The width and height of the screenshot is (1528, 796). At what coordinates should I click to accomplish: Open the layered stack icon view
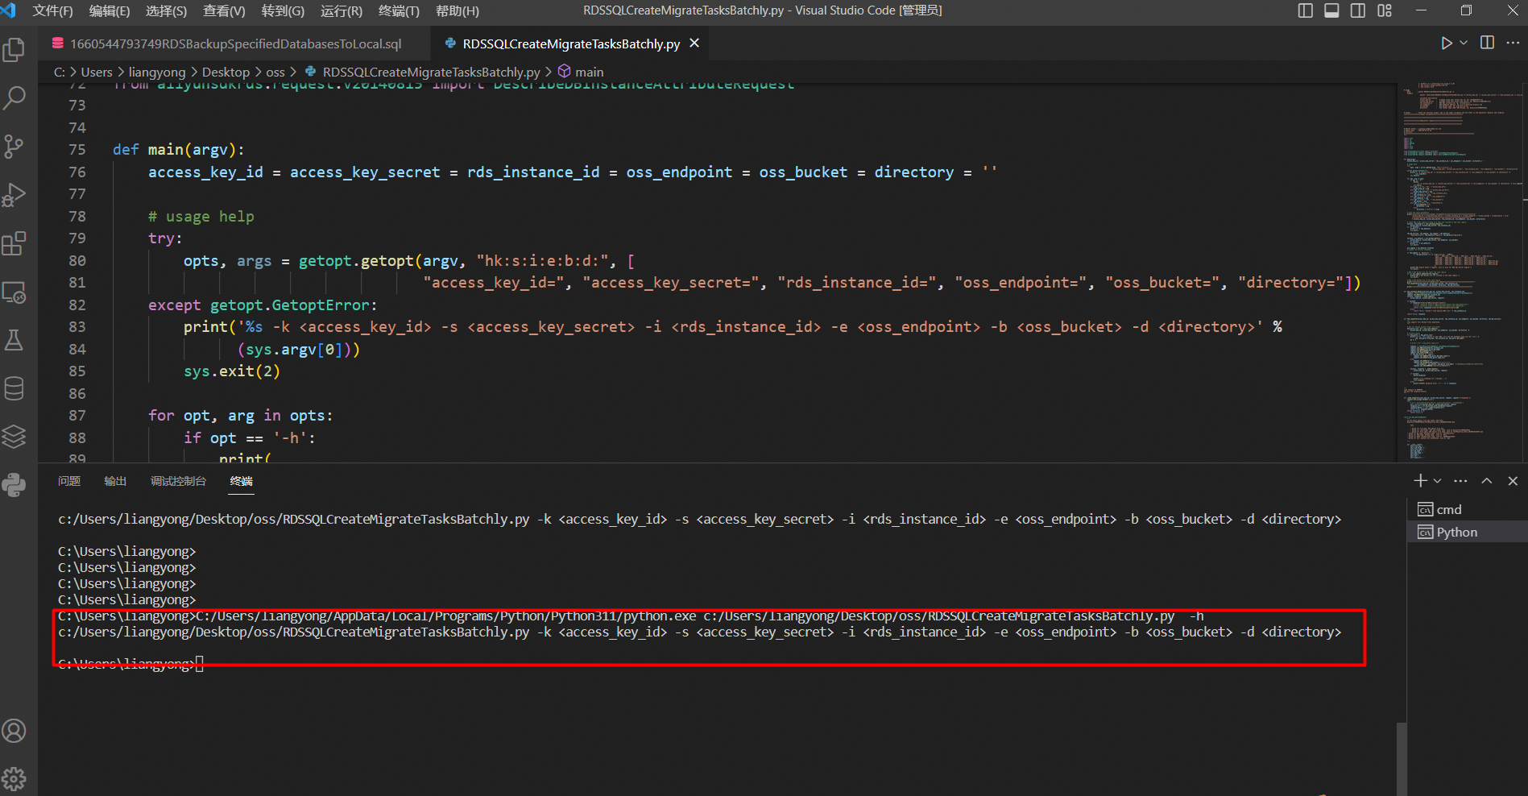[x=14, y=437]
